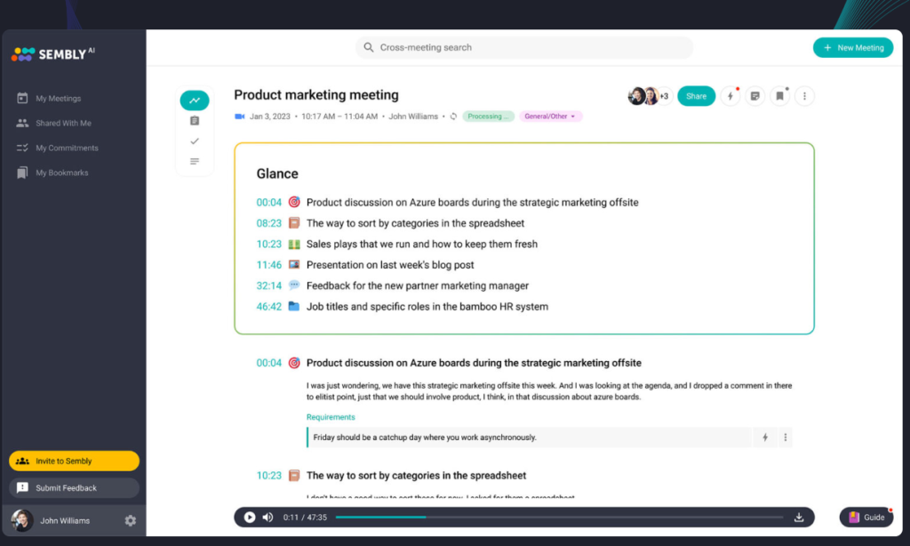The image size is (910, 546).
Task: Open My Bookmarks page
Action: [61, 173]
